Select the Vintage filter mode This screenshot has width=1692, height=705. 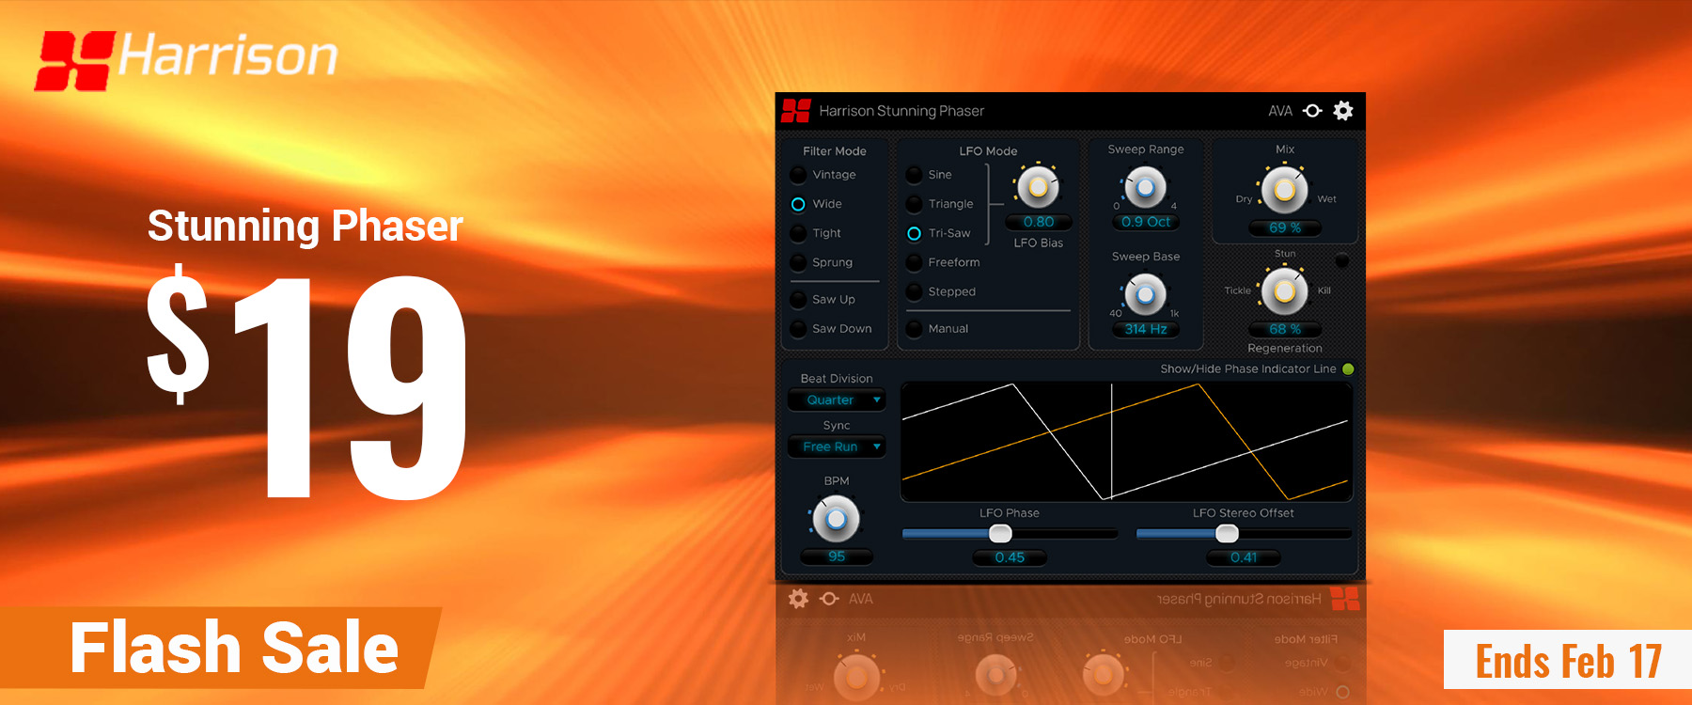coord(799,175)
